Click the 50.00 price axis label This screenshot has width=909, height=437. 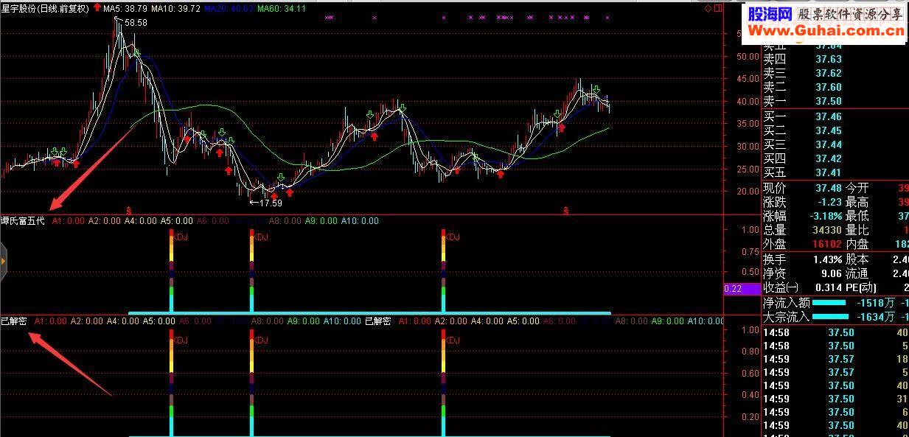(x=748, y=56)
